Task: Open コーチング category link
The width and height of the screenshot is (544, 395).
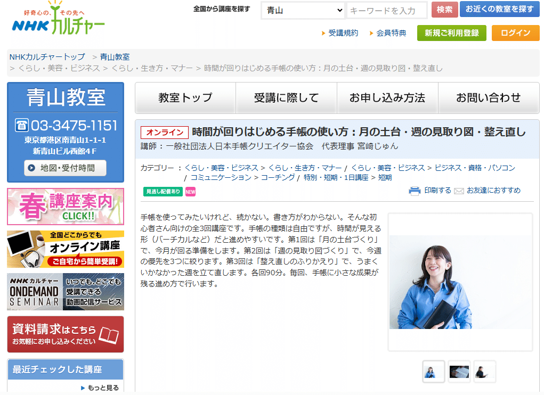Action: tap(278, 177)
